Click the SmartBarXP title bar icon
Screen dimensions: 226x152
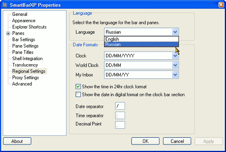(5, 5)
